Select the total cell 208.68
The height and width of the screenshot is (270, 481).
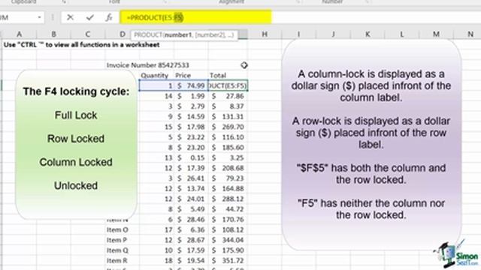(x=228, y=168)
